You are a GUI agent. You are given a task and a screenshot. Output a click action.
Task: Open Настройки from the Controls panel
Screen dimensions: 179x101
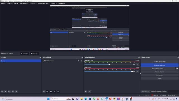coord(159,75)
